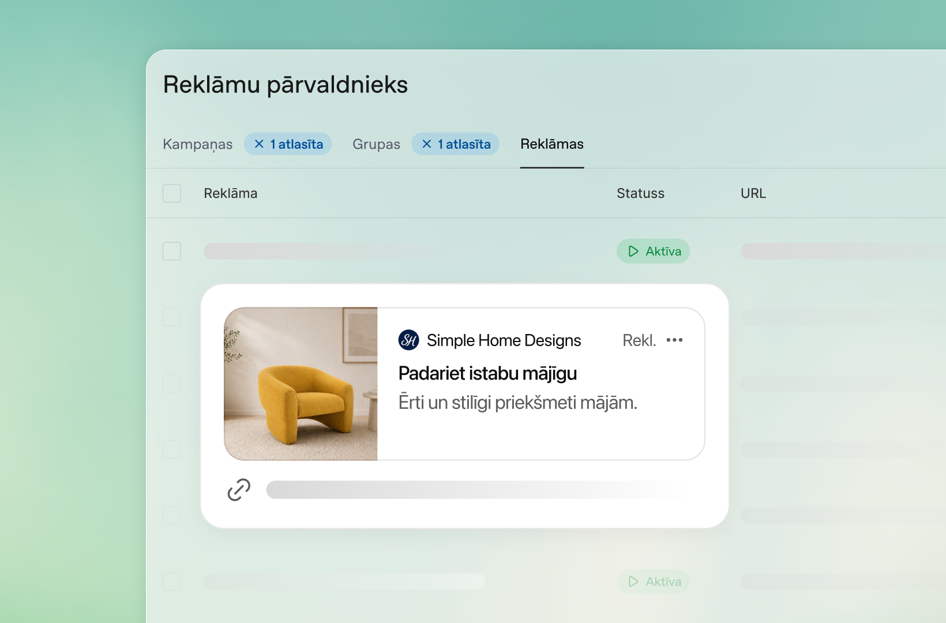Toggle the select-all checkbox beside Reklāma header

tap(172, 193)
